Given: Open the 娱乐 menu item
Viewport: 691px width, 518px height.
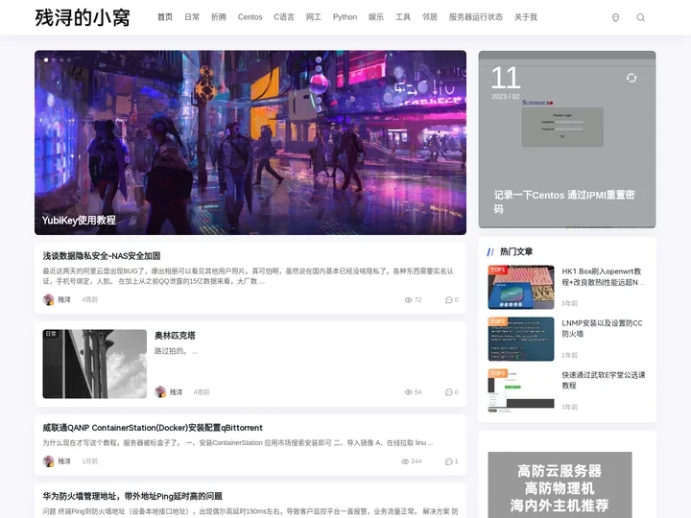Looking at the screenshot, I should point(376,17).
